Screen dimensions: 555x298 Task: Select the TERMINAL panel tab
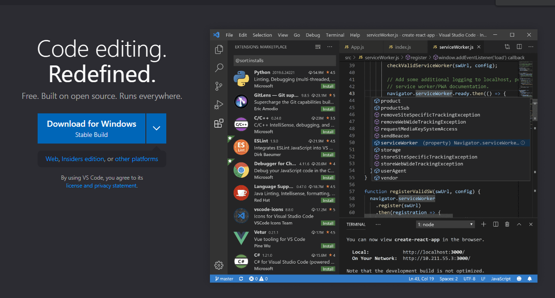356,224
